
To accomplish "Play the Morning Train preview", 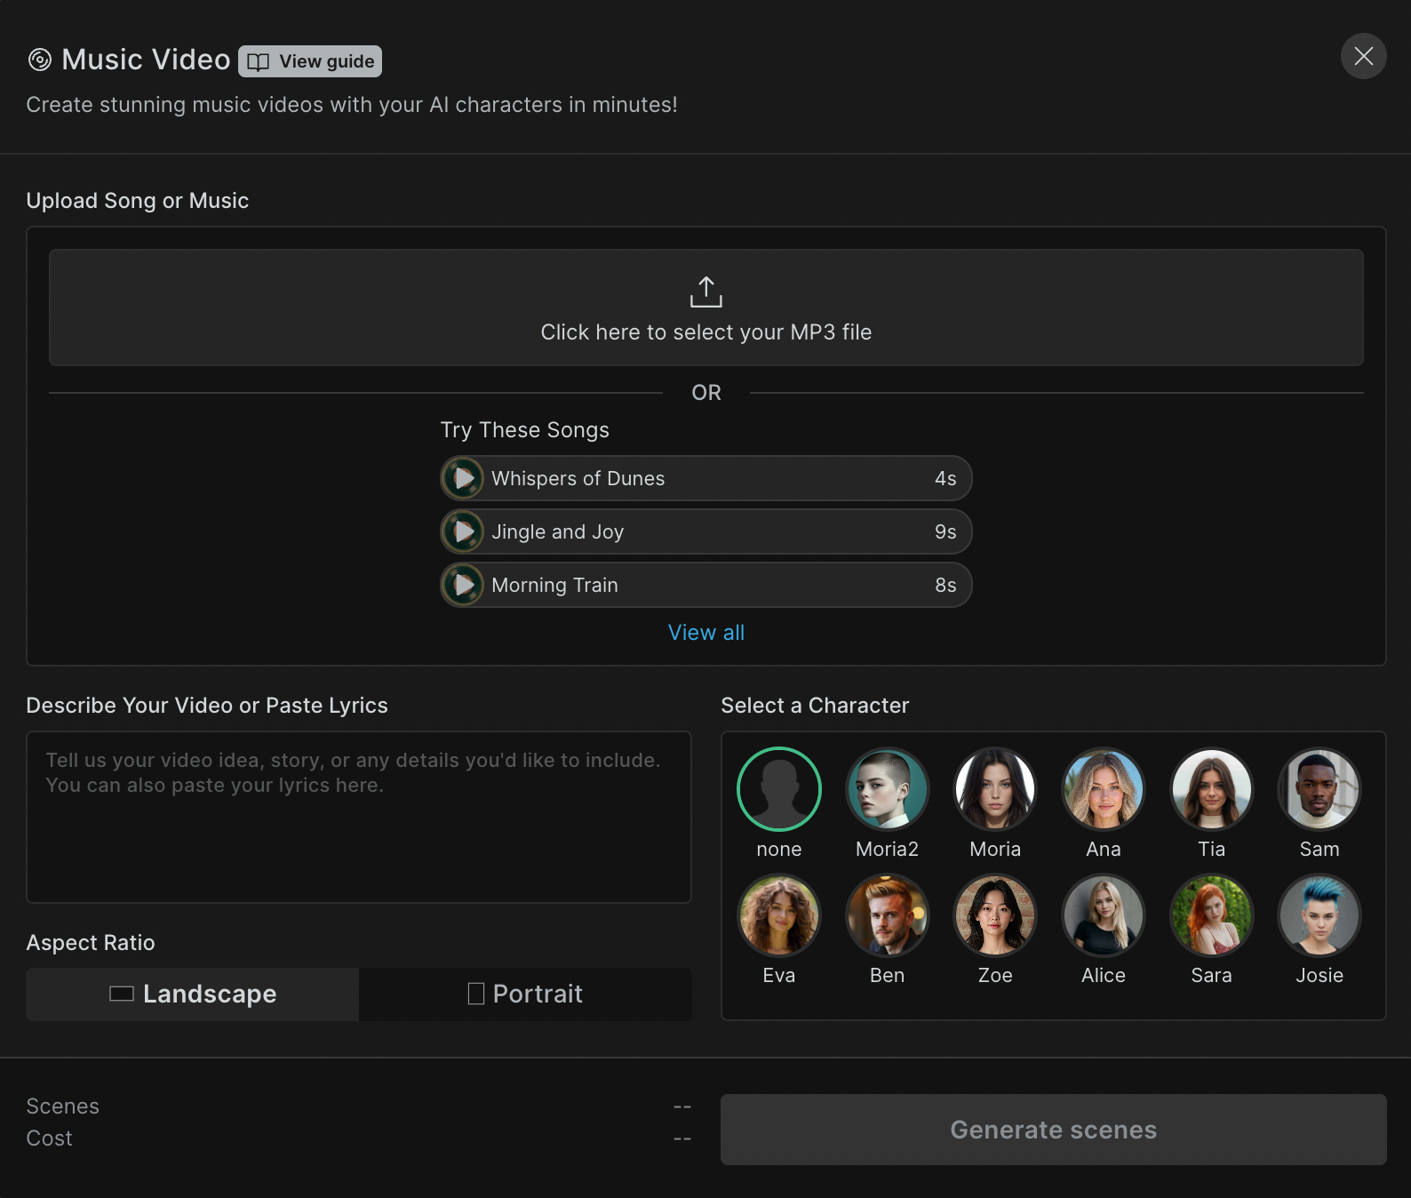I will tap(463, 585).
